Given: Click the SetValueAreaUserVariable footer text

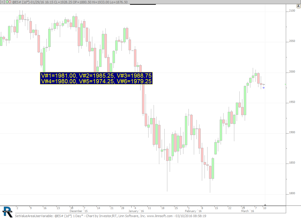Looking at the screenshot, I should pyautogui.click(x=34, y=216).
